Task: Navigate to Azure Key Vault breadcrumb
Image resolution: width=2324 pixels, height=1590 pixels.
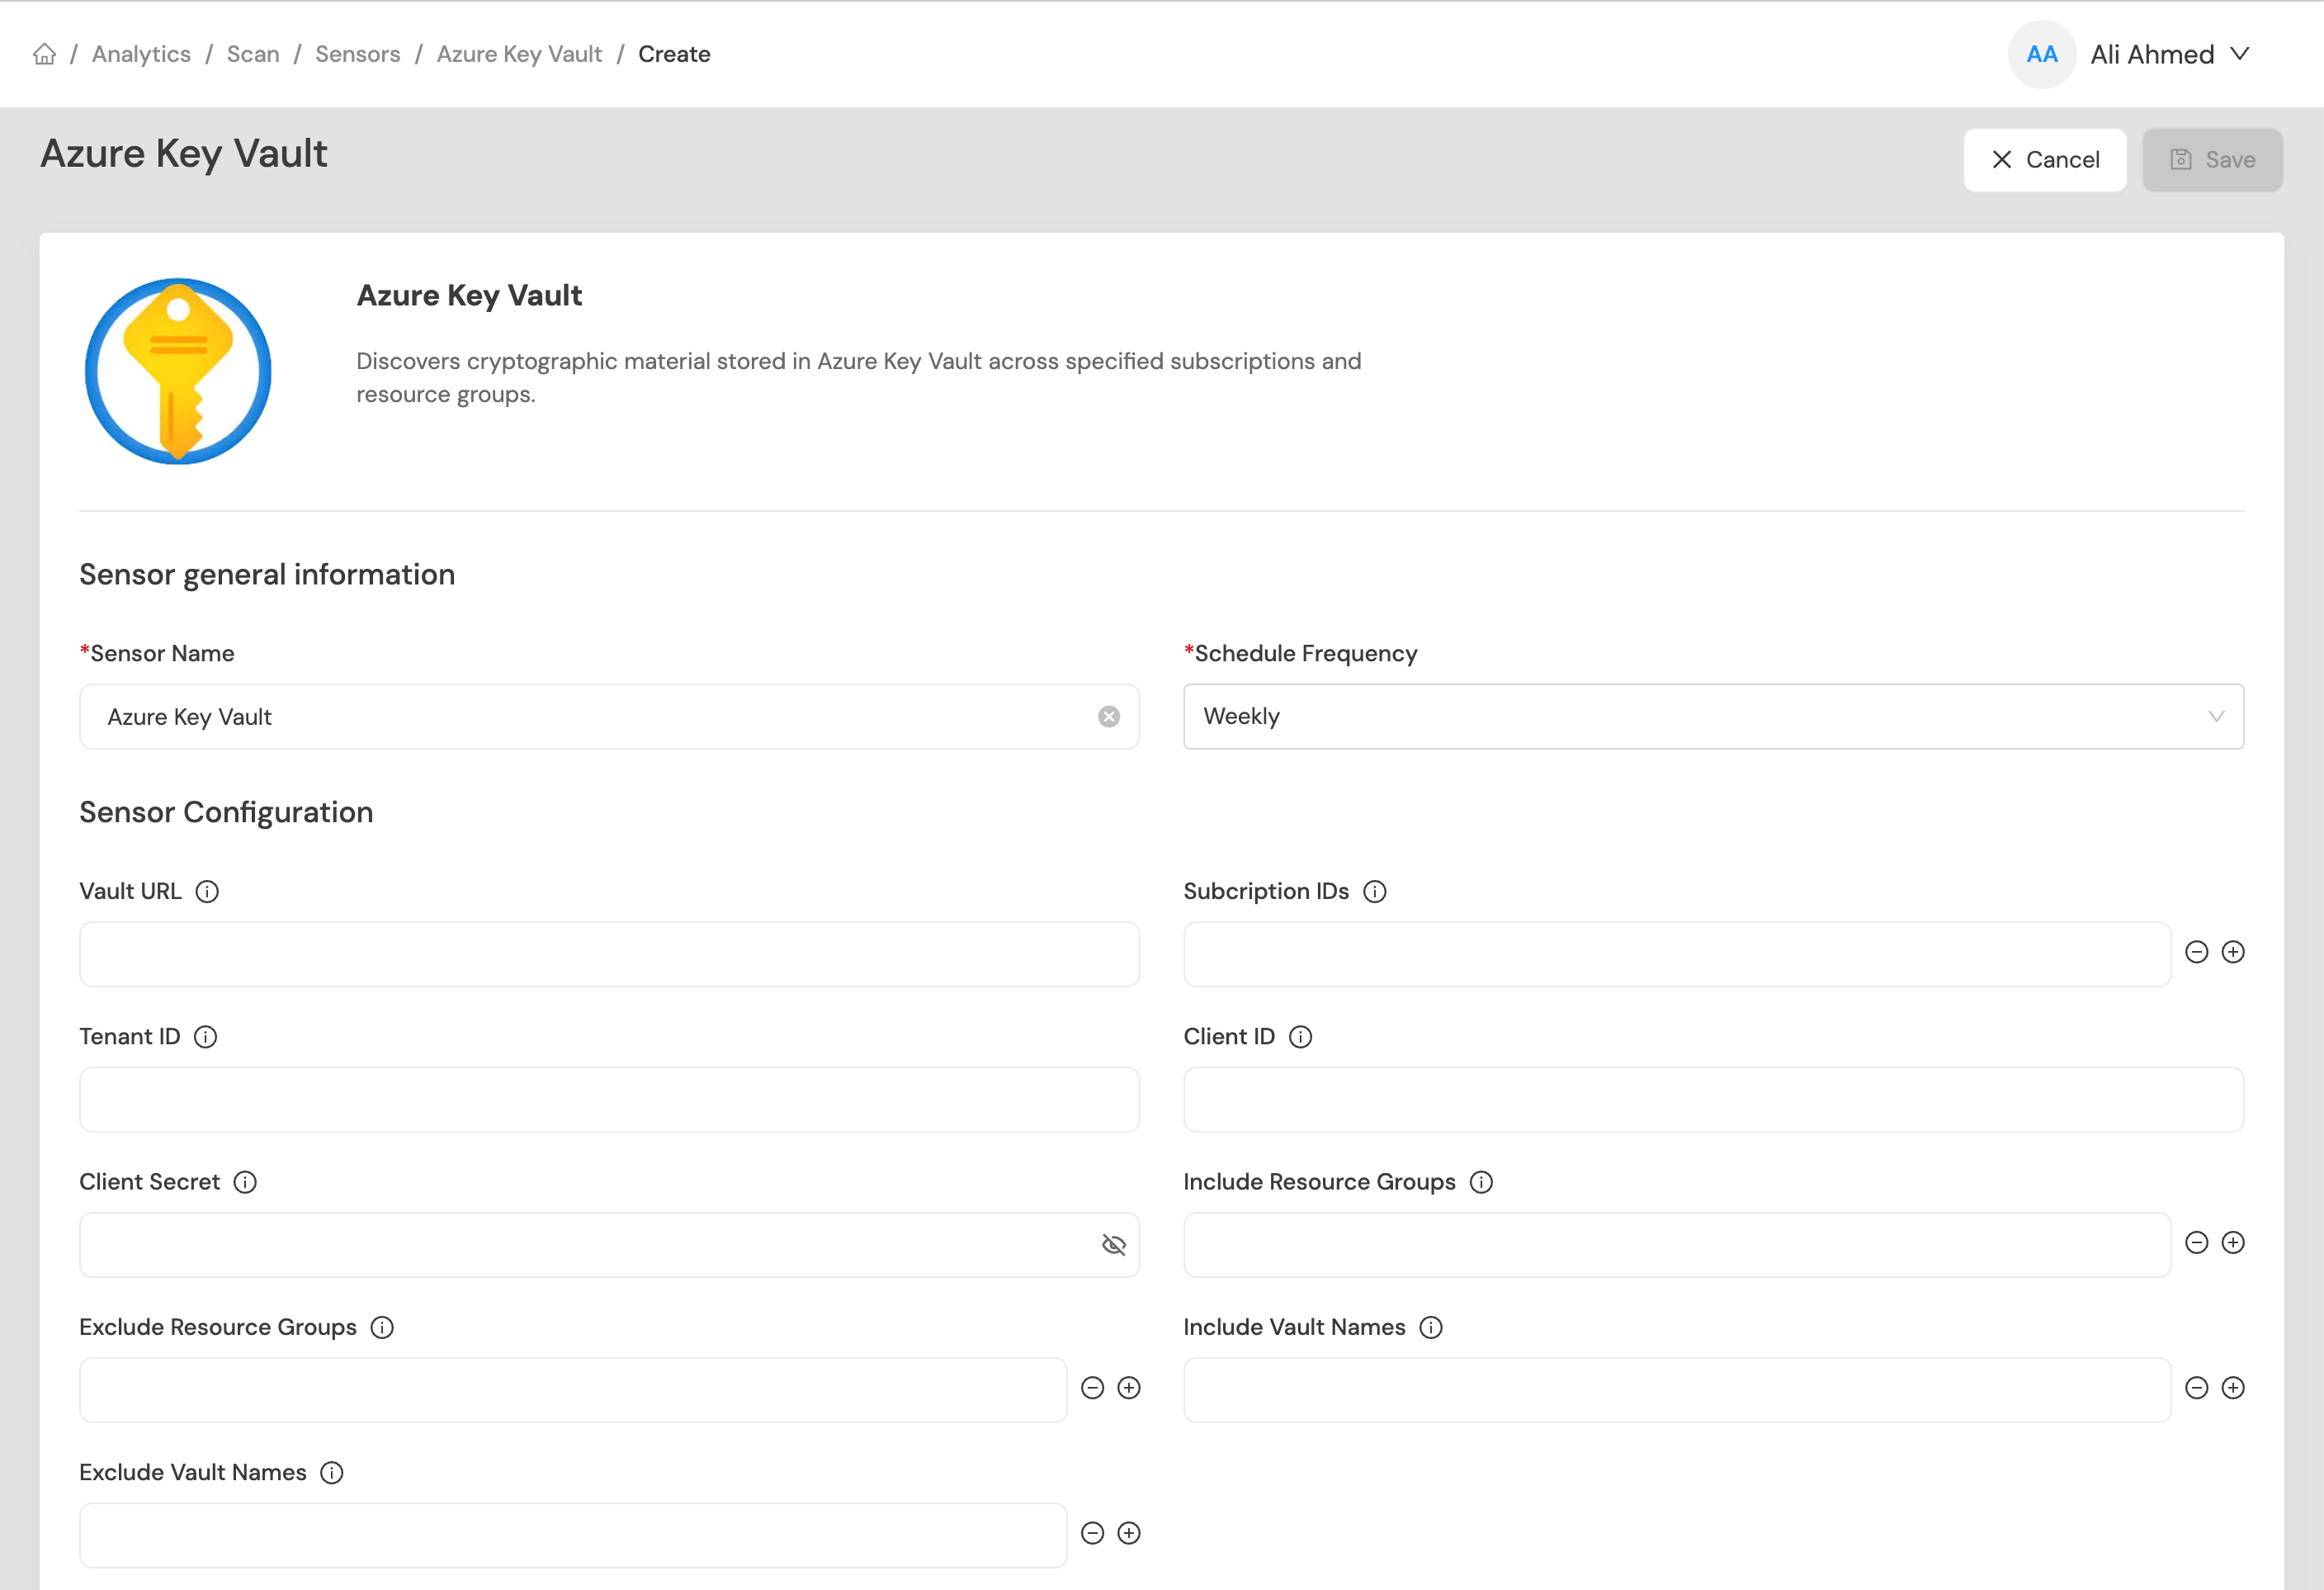Action: tap(519, 54)
